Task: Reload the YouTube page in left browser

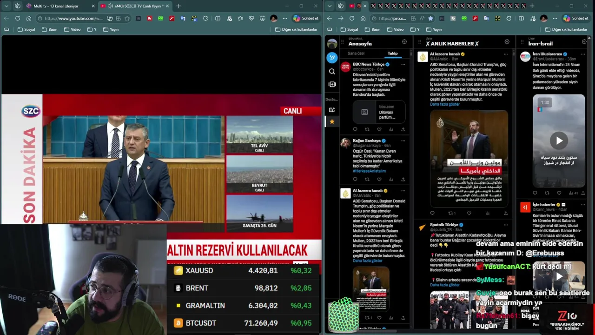Action: [x=18, y=18]
